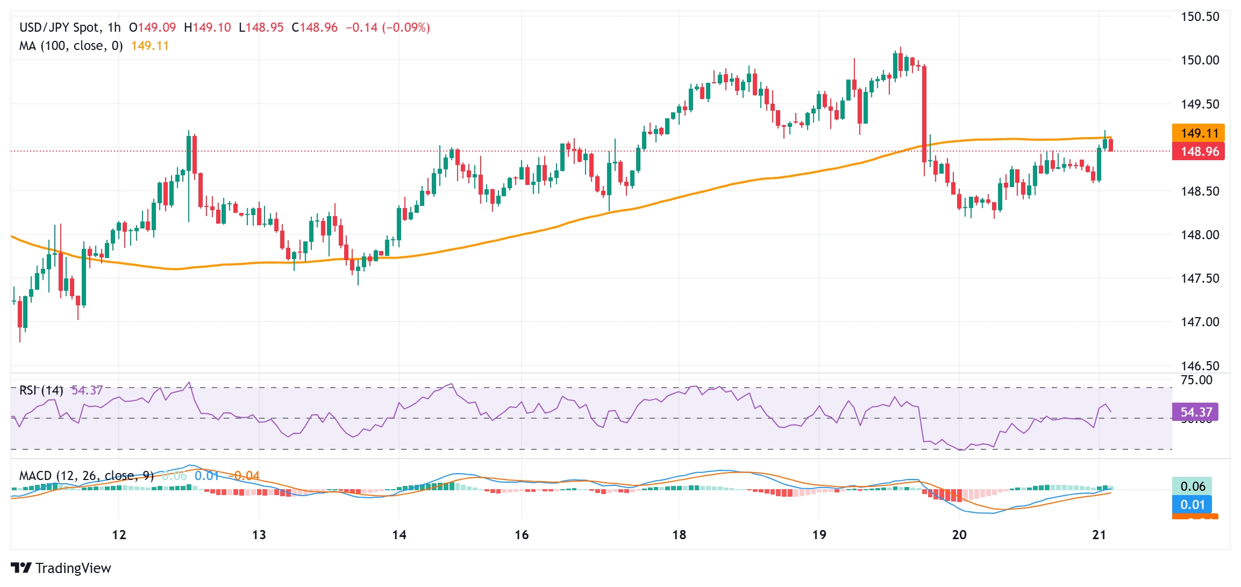Click the TradingView brand text
This screenshot has height=587, width=1241.
coord(73,568)
